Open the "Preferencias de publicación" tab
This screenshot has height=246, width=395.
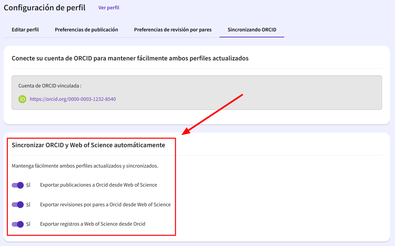click(86, 30)
